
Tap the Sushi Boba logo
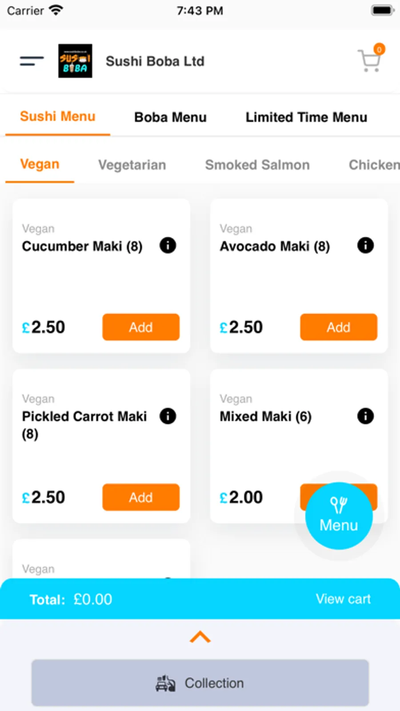click(75, 61)
